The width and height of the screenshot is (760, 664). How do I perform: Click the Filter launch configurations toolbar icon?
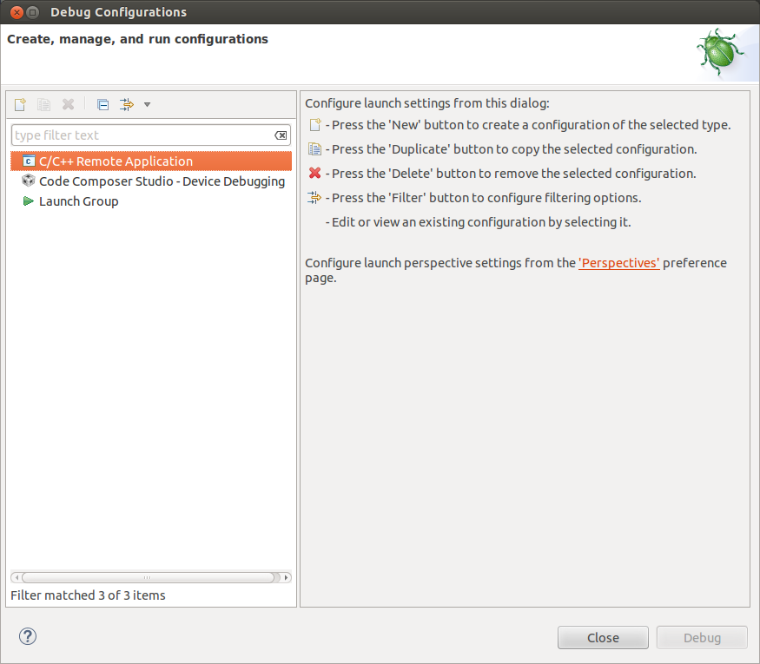tap(127, 104)
